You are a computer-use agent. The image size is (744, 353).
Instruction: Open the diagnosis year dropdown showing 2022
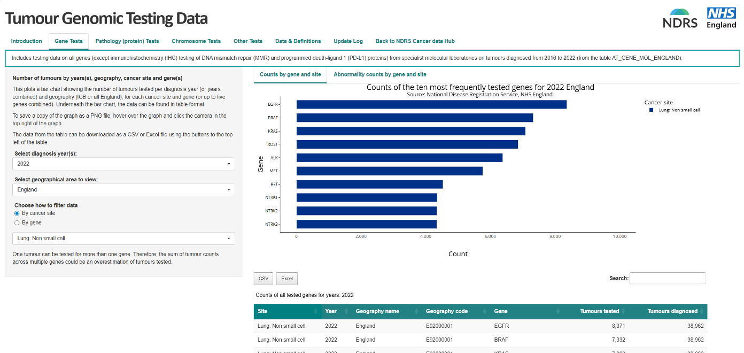[x=123, y=164]
